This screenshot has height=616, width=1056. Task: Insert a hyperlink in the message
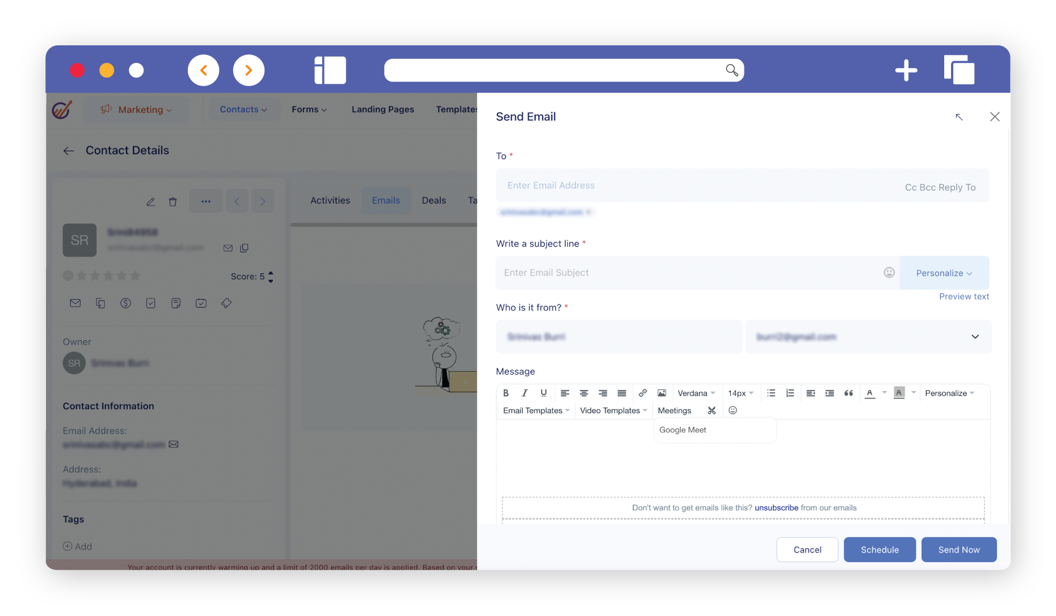[x=643, y=393]
